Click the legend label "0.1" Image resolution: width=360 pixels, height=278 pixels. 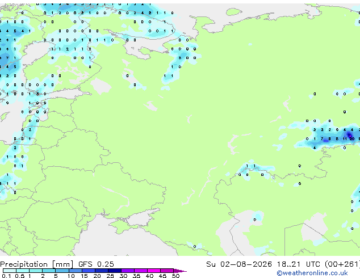pos(6,276)
